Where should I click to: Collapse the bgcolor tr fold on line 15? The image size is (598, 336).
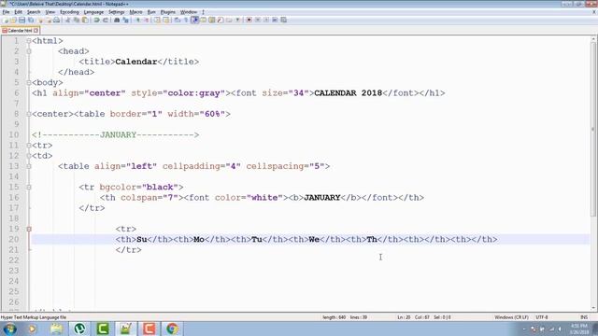(29, 187)
